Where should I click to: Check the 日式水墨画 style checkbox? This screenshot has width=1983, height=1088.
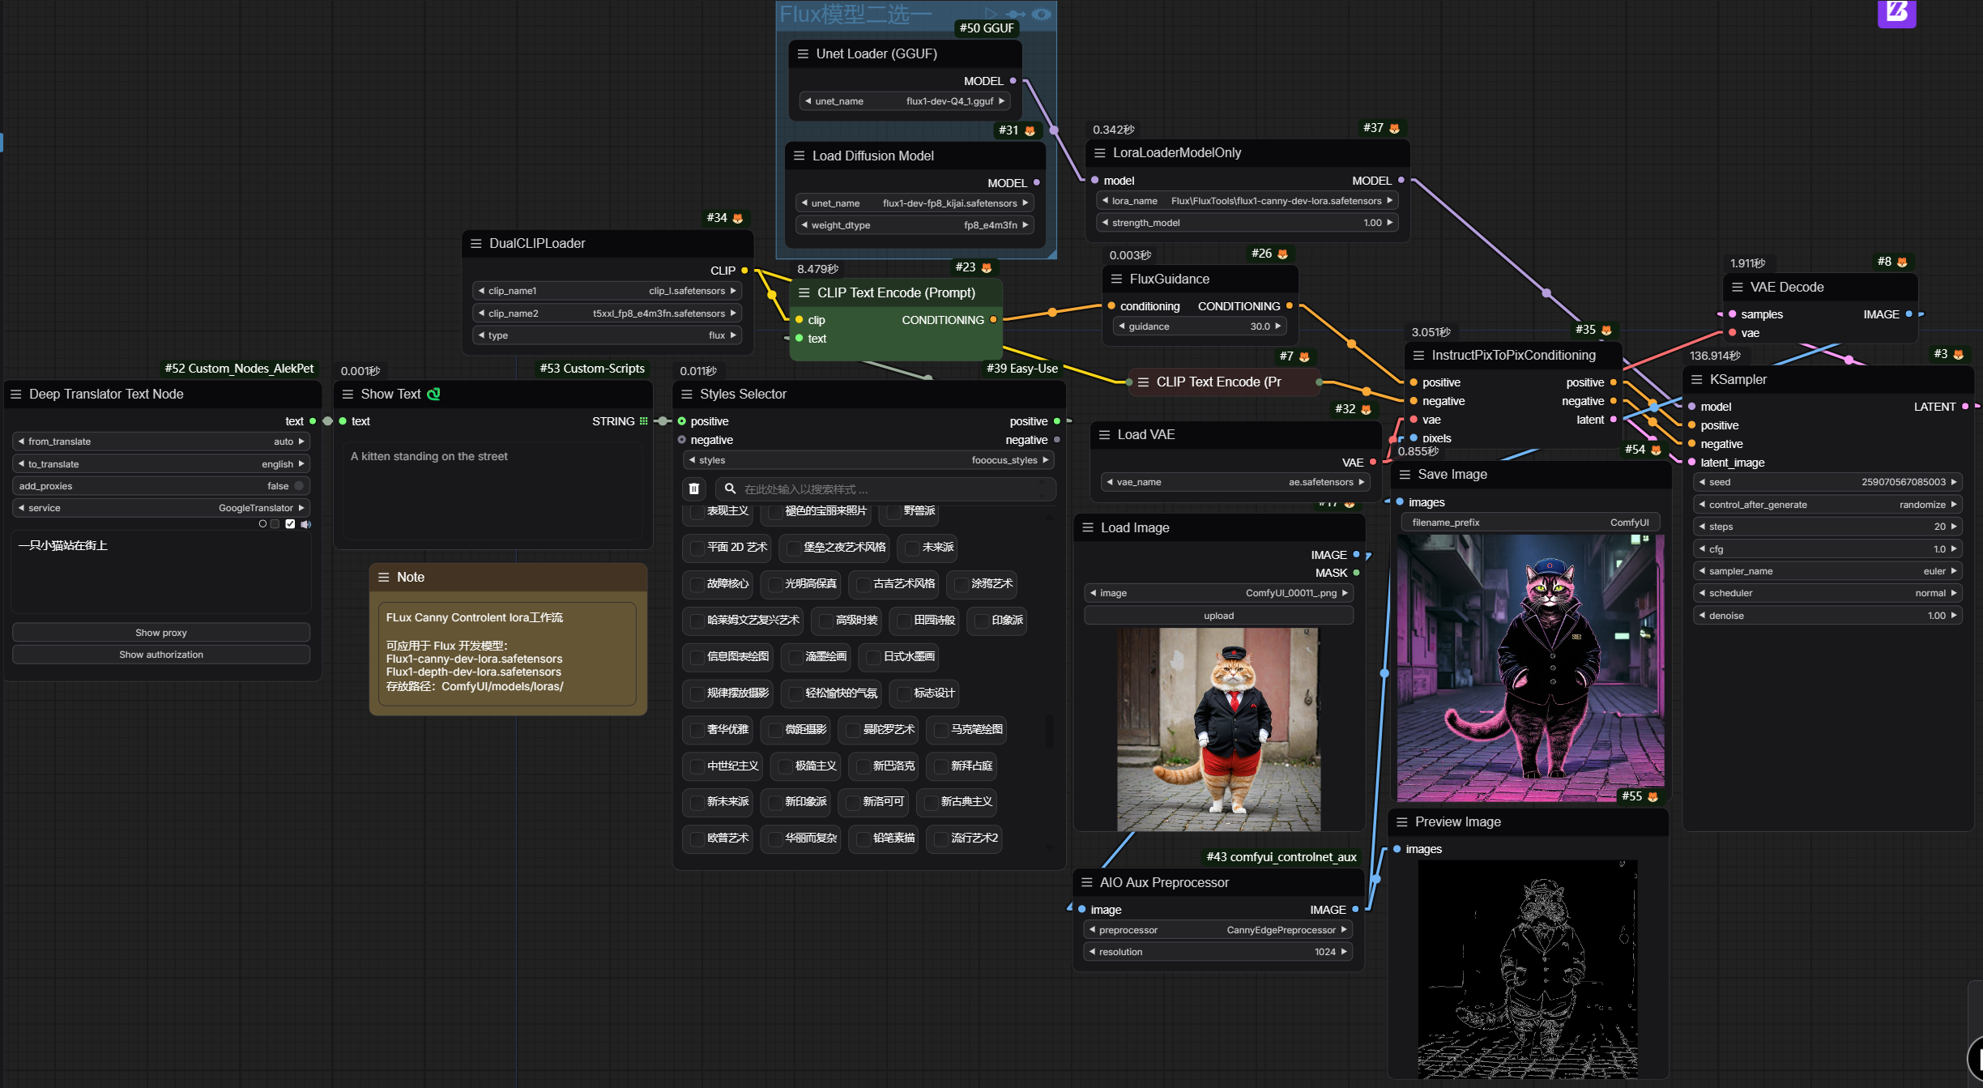click(873, 657)
